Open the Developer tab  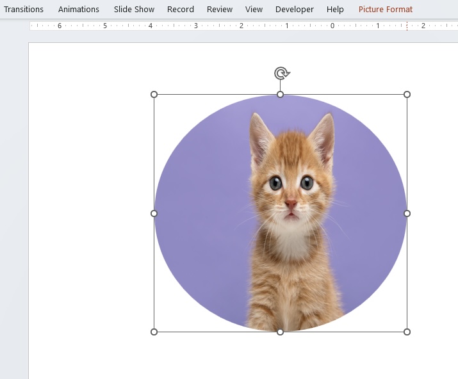coord(295,10)
